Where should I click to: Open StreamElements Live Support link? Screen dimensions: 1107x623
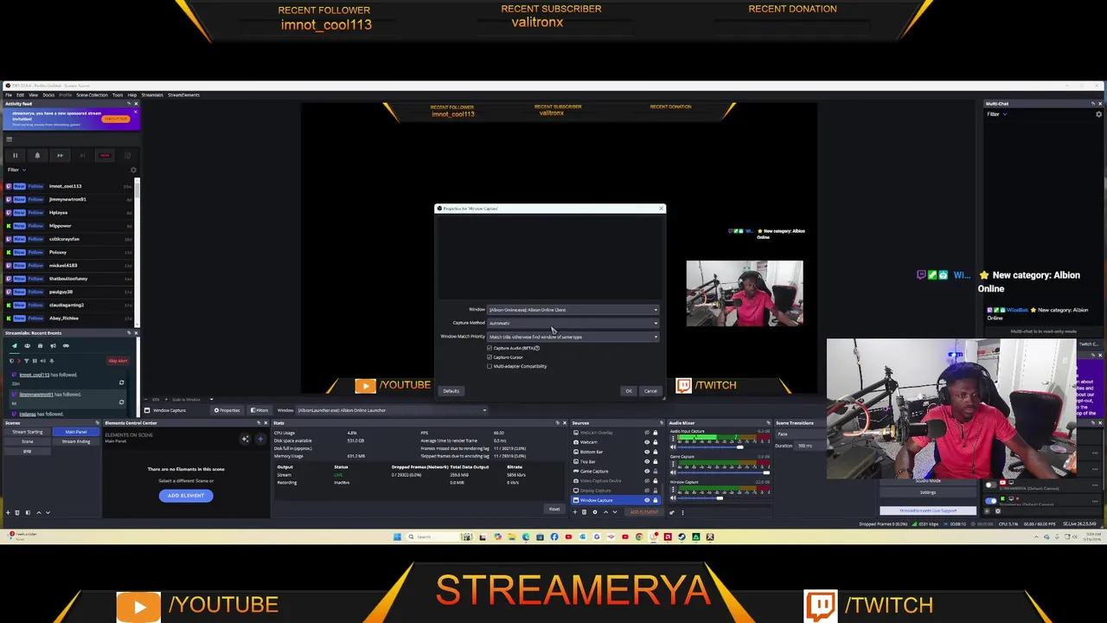[928, 511]
